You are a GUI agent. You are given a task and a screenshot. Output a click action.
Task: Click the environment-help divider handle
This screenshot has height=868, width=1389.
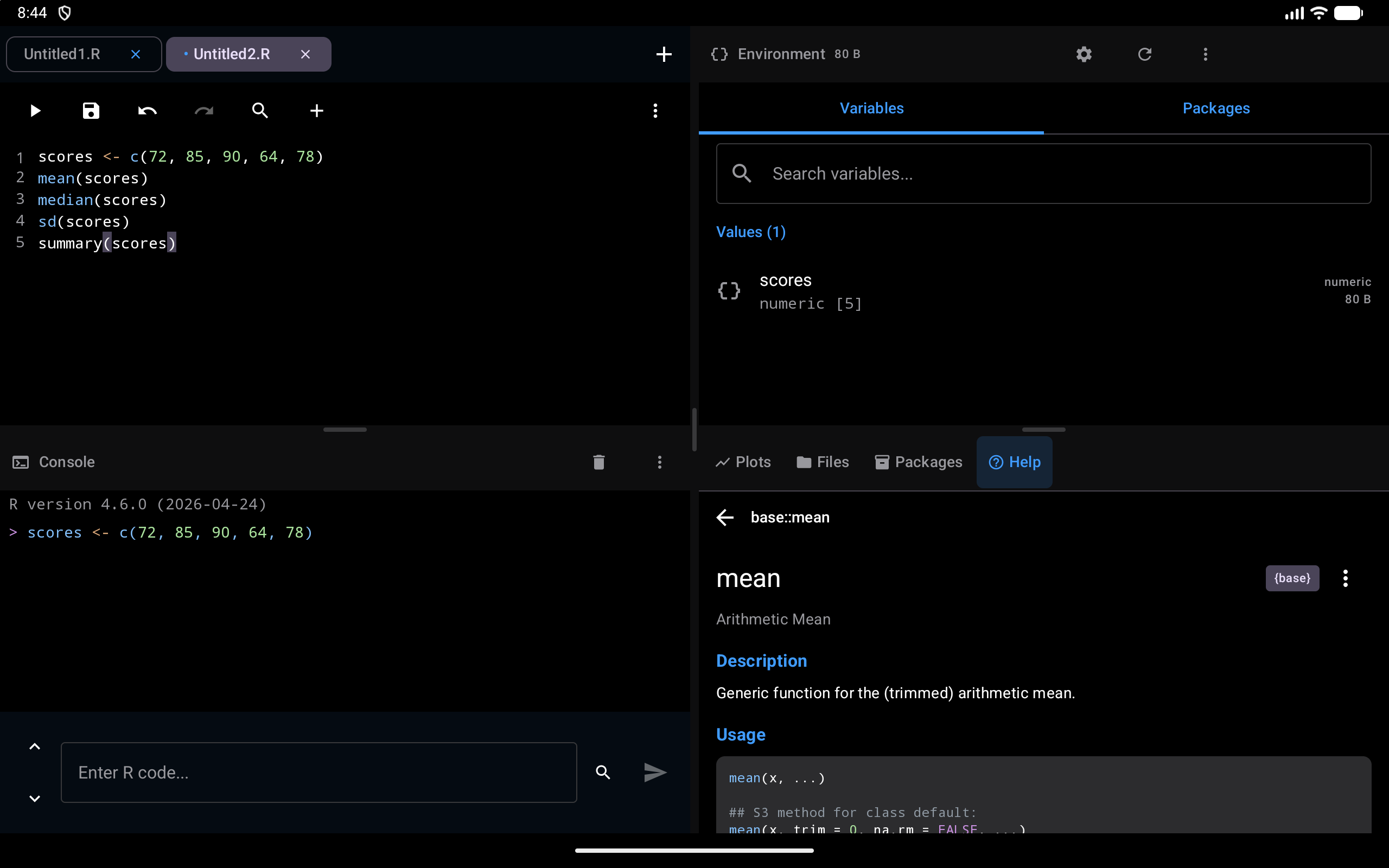tap(1043, 430)
